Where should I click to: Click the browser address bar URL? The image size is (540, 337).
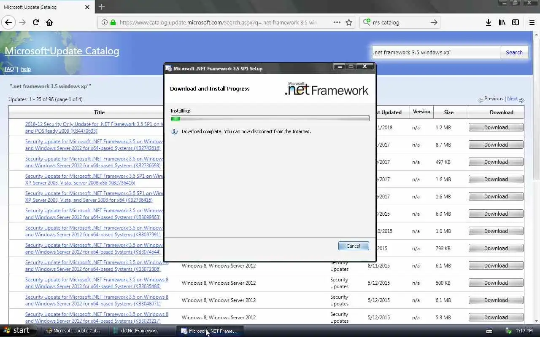click(218, 22)
